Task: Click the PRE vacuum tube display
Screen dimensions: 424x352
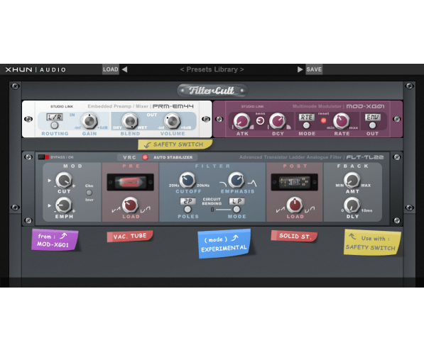Action: click(131, 182)
